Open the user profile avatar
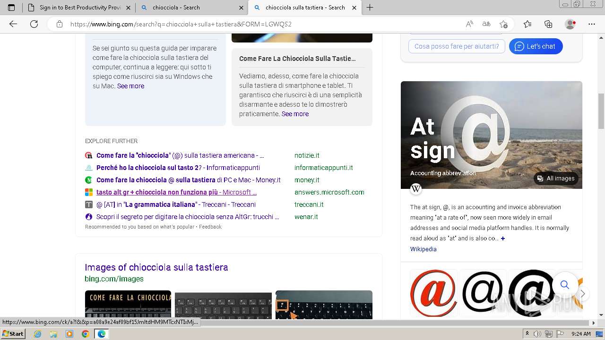 [570, 24]
